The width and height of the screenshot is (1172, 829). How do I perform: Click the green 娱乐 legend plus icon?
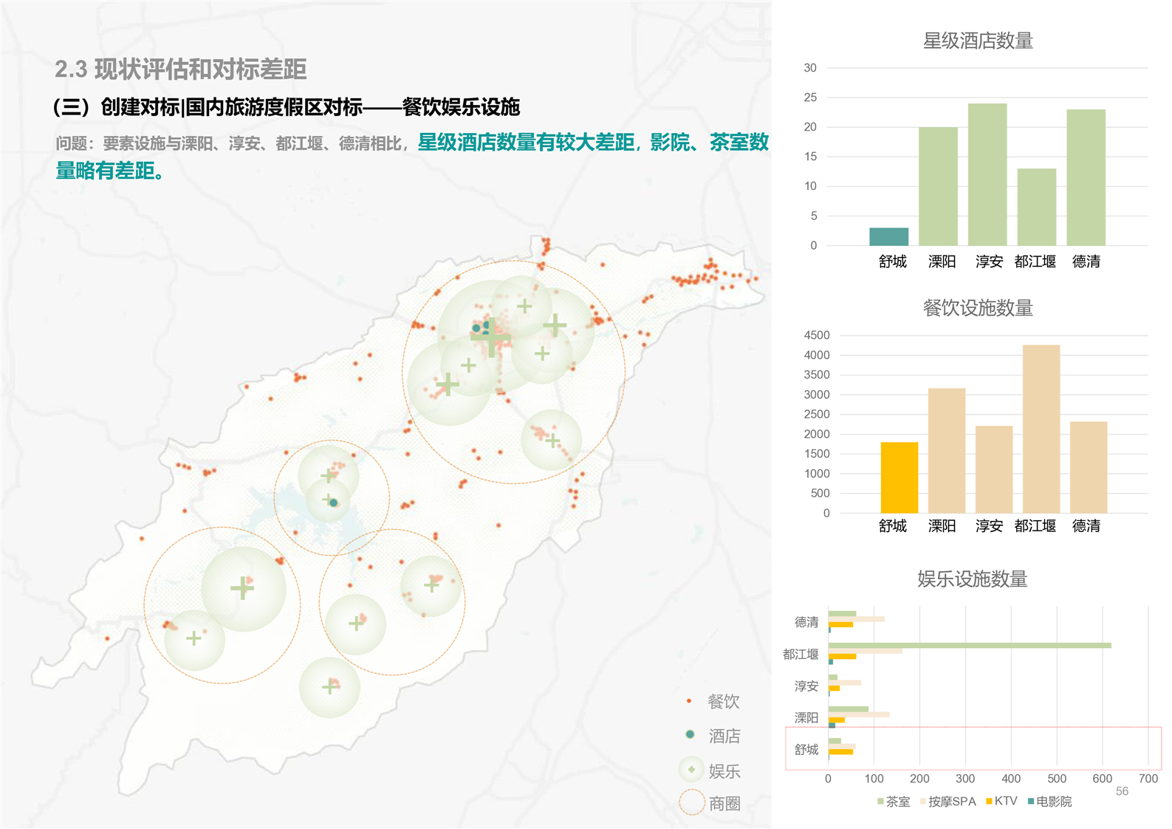(x=691, y=769)
